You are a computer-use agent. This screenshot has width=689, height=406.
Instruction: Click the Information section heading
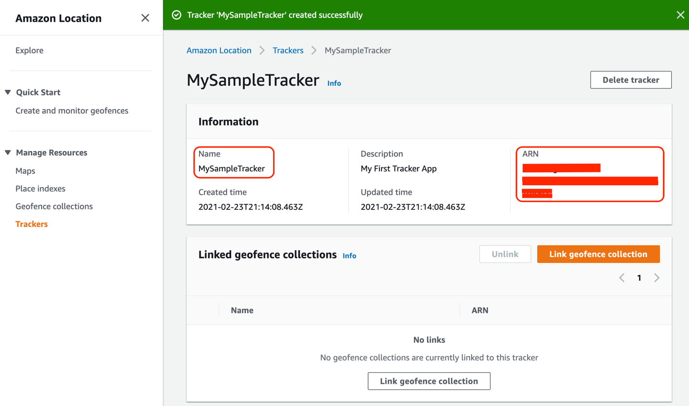[228, 122]
